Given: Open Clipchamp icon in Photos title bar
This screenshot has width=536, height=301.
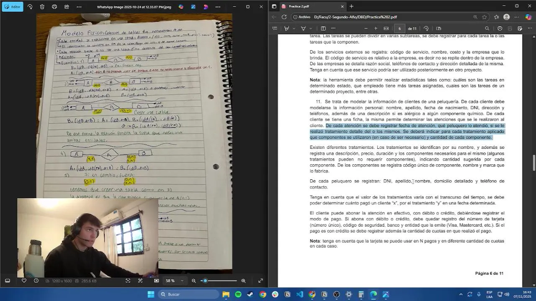Looking at the screenshot, I should click(206, 7).
